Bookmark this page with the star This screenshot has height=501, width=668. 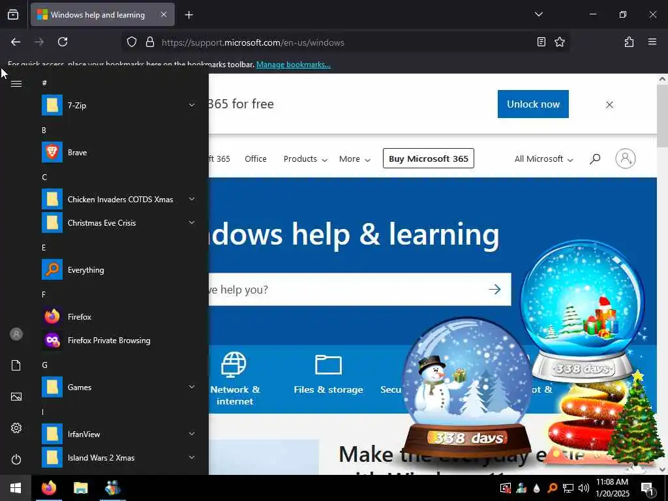pyautogui.click(x=560, y=42)
